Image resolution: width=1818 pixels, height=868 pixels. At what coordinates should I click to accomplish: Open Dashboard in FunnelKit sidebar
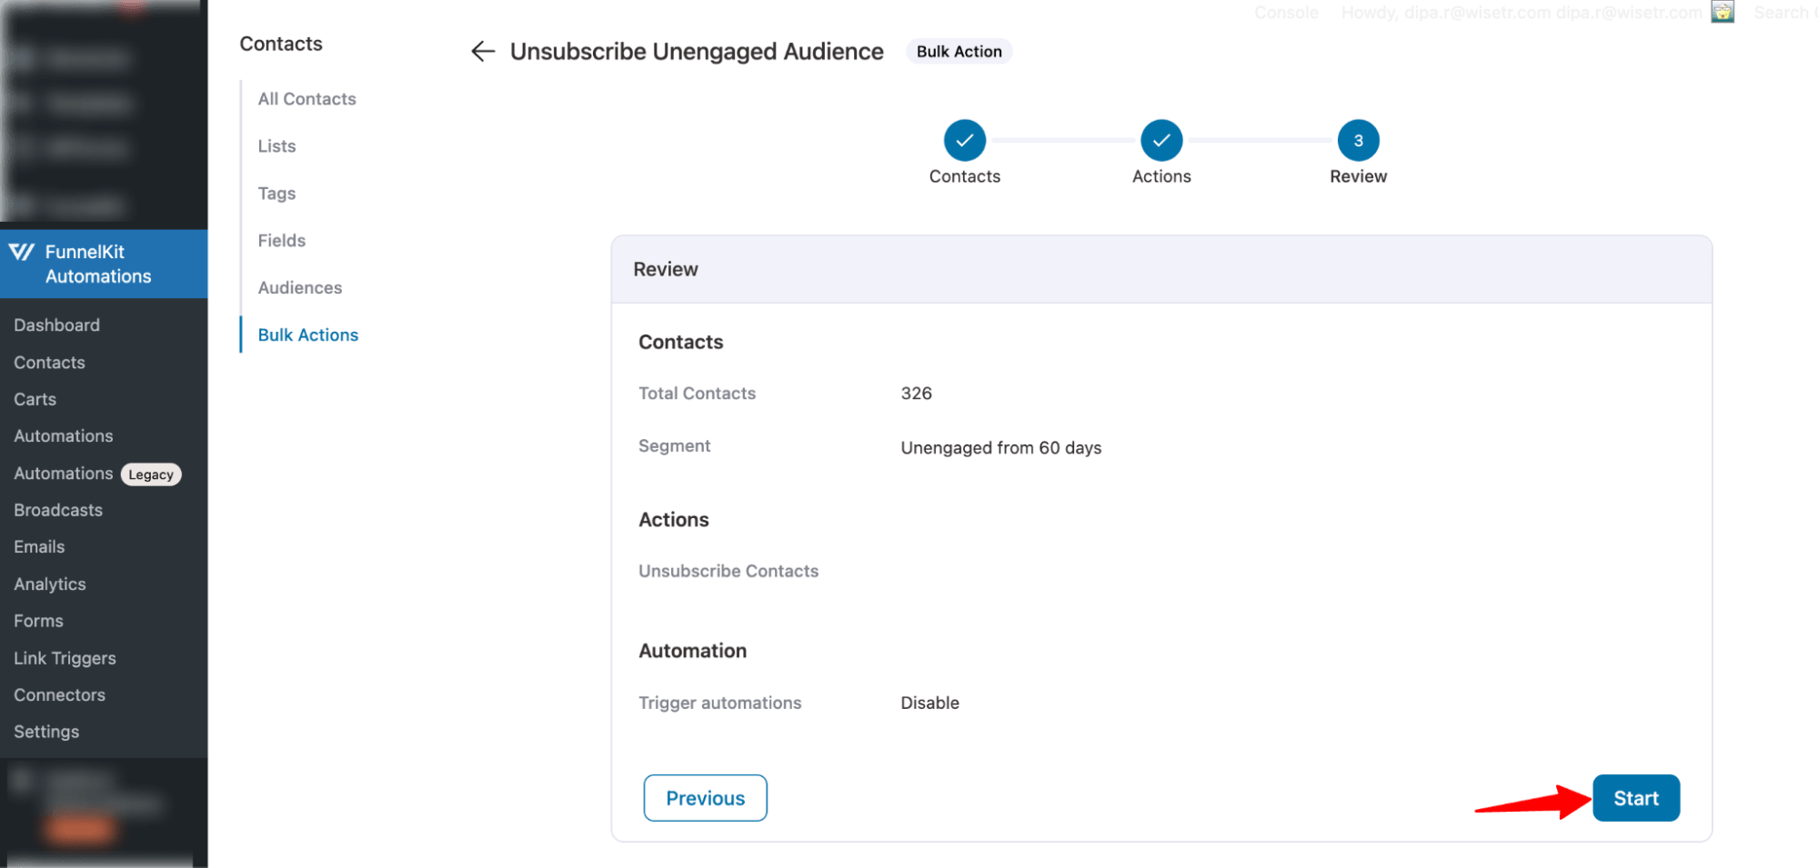point(56,325)
